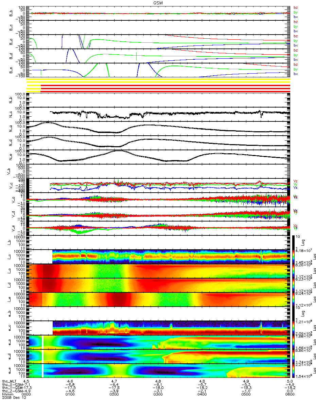316x407 pixels.
Task: Click the V_b velocity panel label
Action: coord(9,171)
